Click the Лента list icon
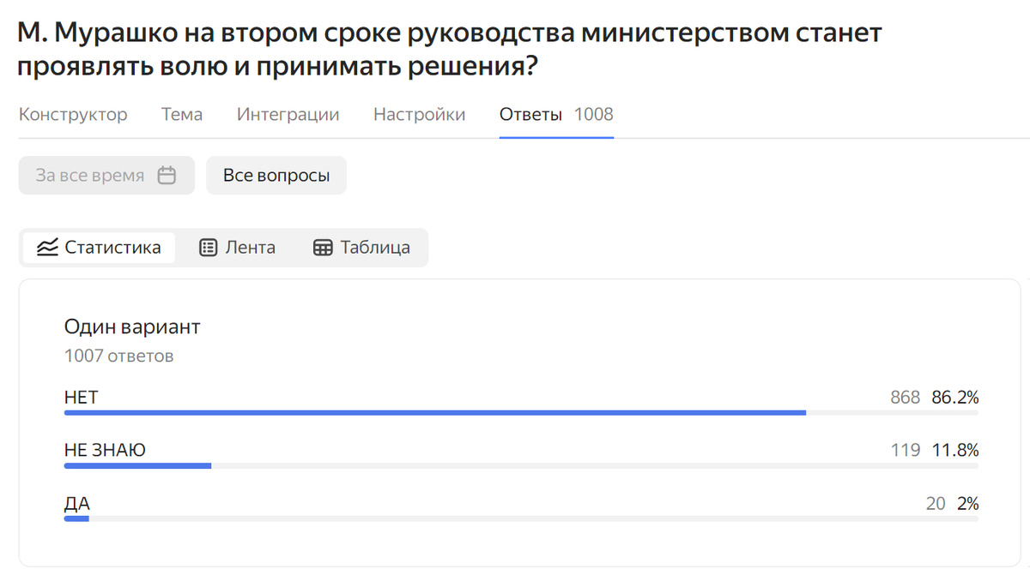Viewport: 1030px width, 587px height. (207, 247)
